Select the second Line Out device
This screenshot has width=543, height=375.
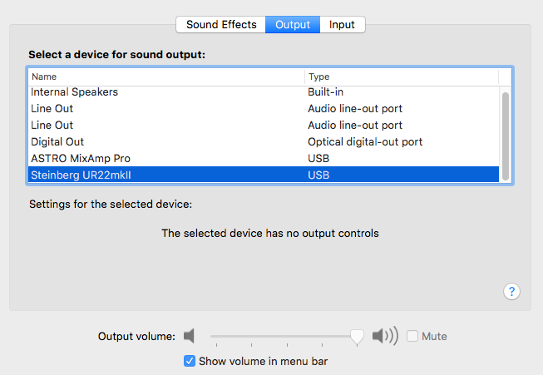click(x=52, y=126)
